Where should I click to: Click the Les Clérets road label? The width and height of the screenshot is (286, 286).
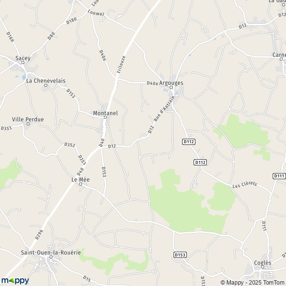245,184
